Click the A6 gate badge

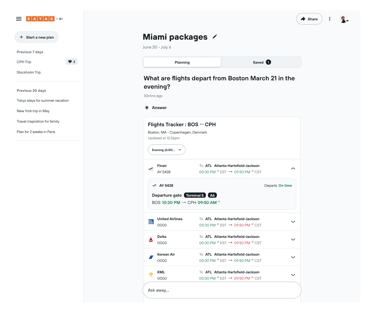212,195
